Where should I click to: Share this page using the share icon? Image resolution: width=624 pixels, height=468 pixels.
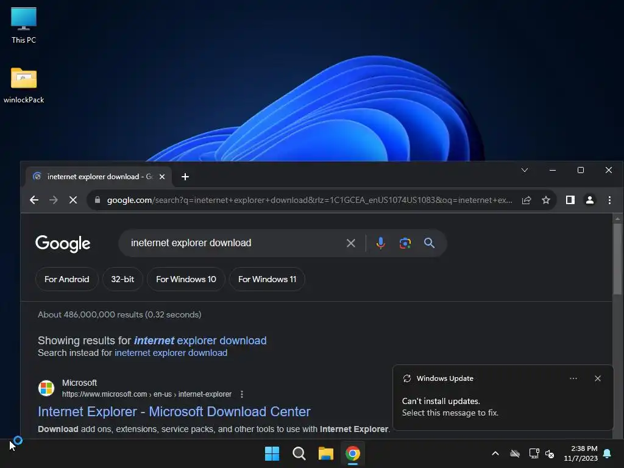pos(526,200)
